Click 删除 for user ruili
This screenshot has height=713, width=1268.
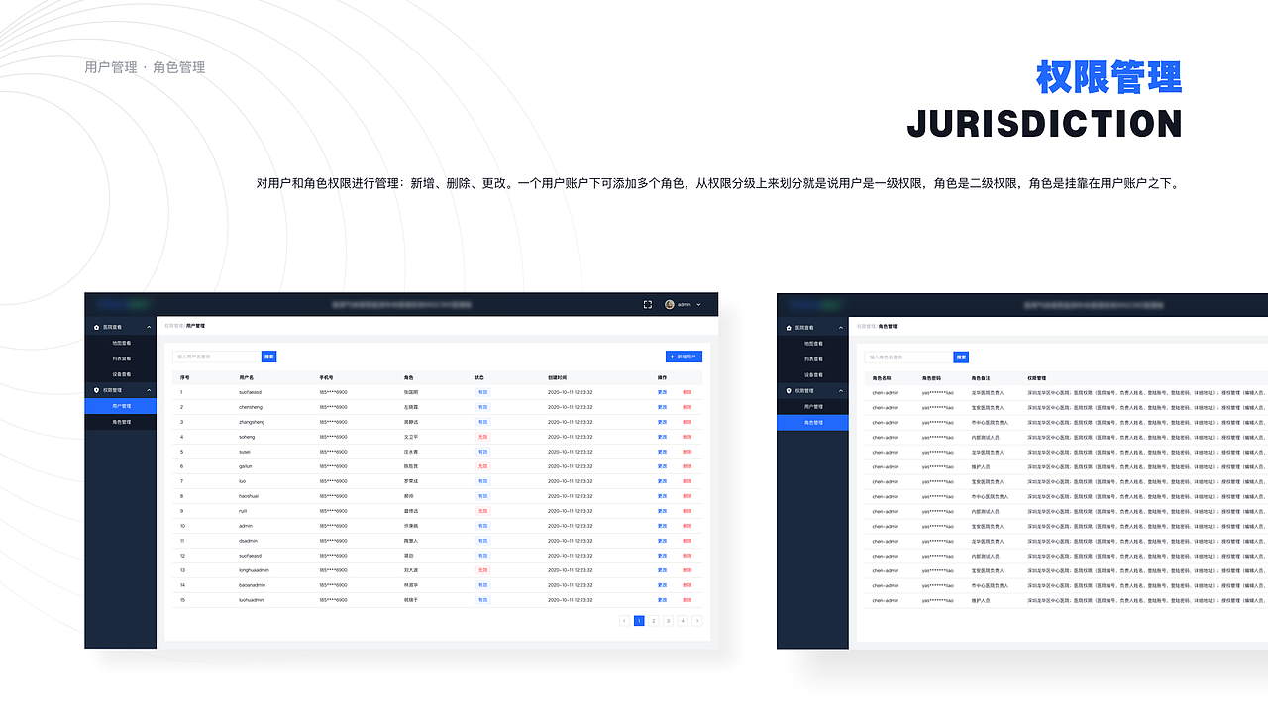click(687, 511)
